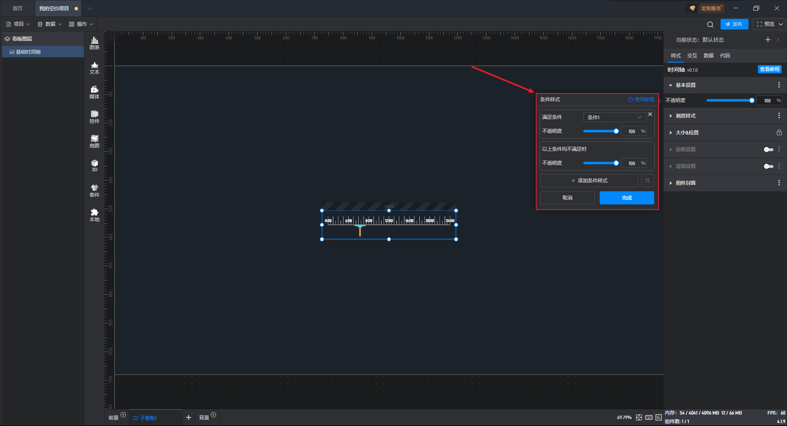Click the fit-to-screen icon in status bar
The image size is (787, 426).
click(639, 417)
